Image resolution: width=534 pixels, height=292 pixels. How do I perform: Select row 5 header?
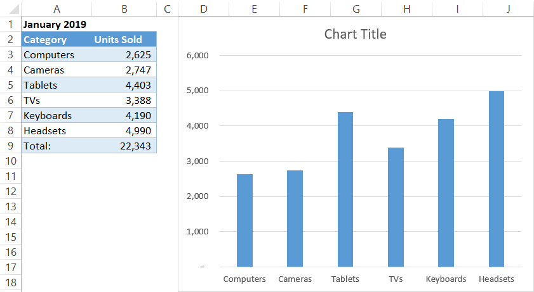[x=11, y=85]
